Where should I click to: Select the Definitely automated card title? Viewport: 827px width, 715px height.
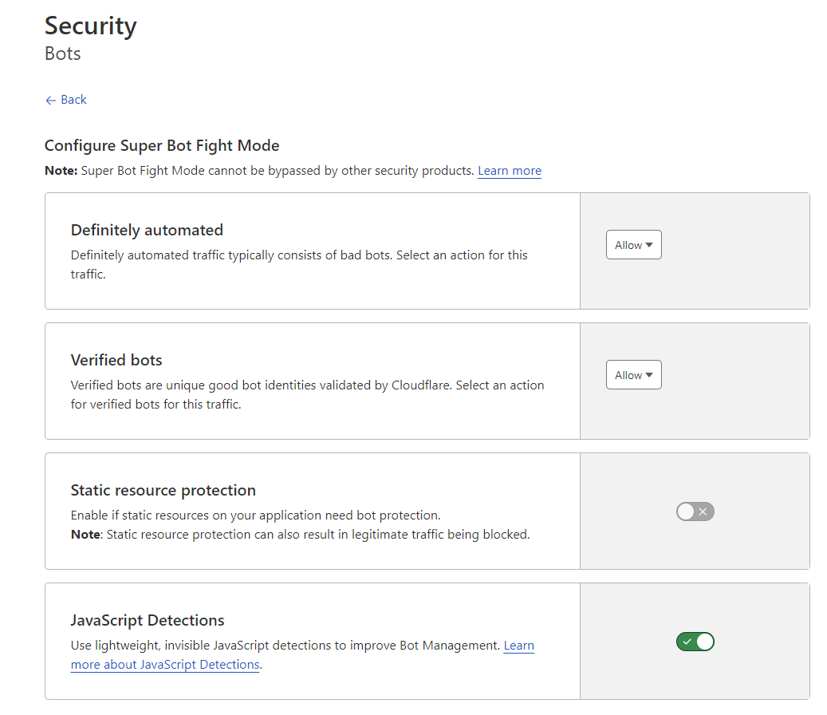coord(147,230)
